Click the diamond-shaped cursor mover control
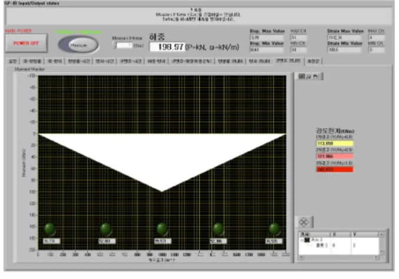Screen dimensions: 399x279 pyautogui.click(x=304, y=222)
